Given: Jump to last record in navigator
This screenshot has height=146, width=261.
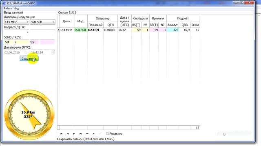Looking at the screenshot, I should pos(81,133).
